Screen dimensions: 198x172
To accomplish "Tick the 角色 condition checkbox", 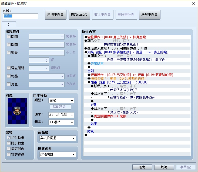I will coord(9,84).
